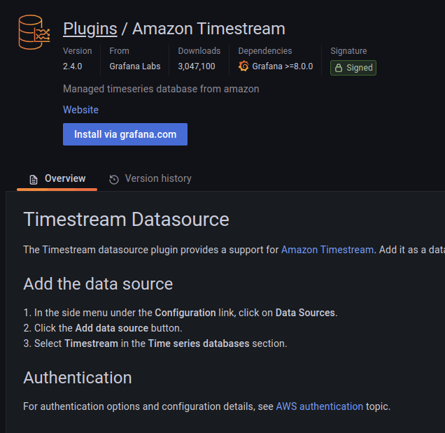Switch to the Overview tab

pyautogui.click(x=57, y=179)
